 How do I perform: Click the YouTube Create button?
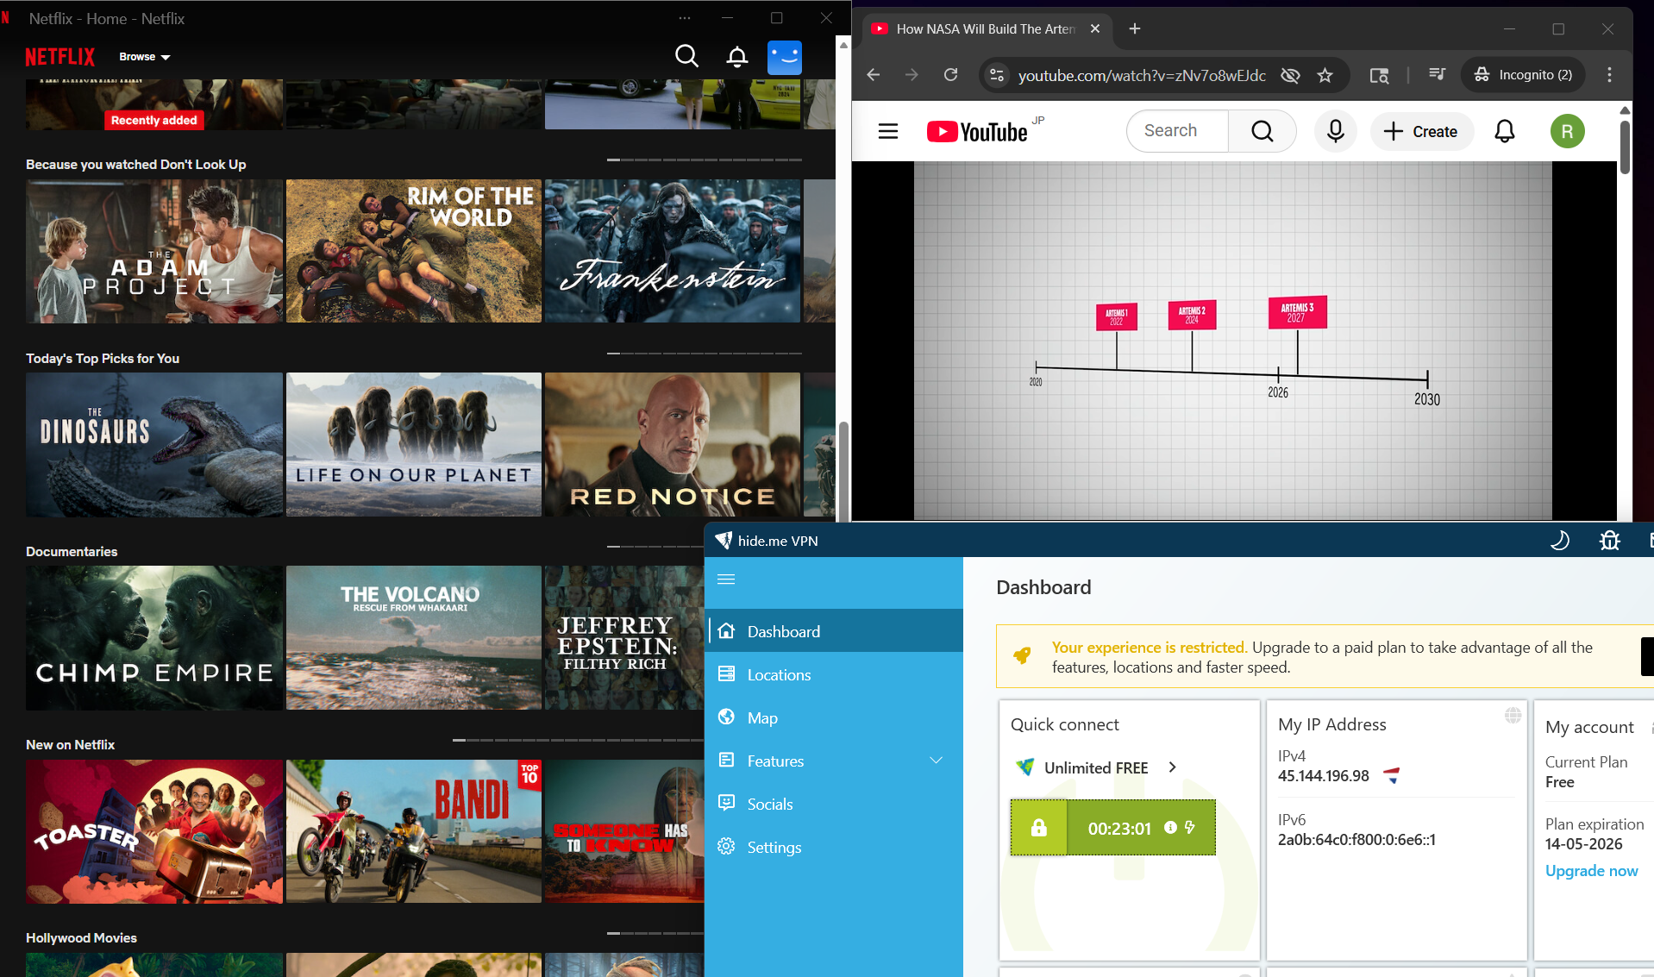pyautogui.click(x=1421, y=131)
